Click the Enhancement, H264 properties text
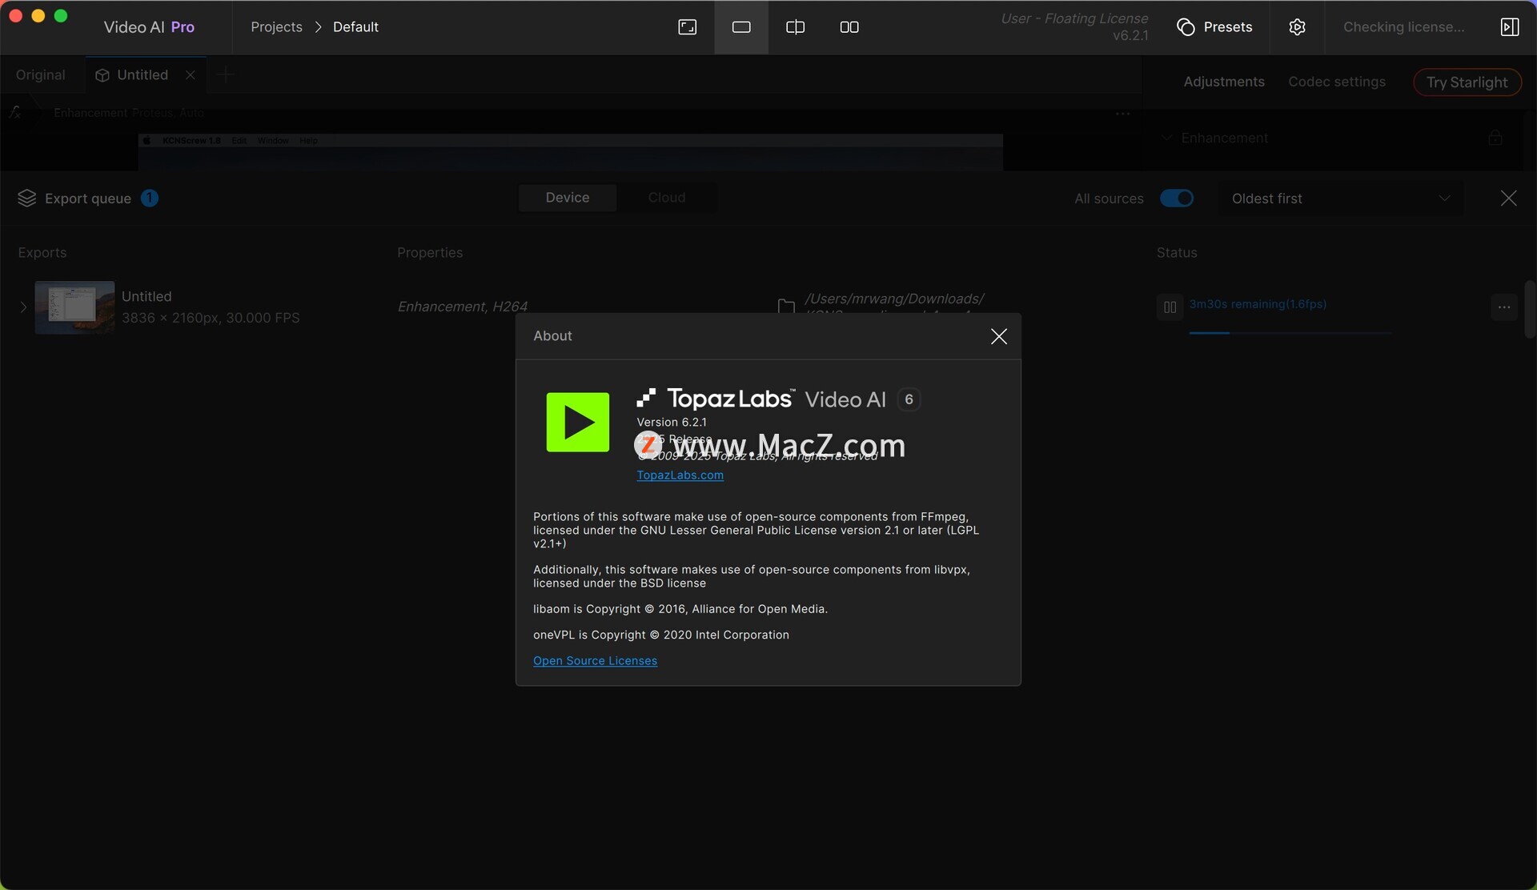The width and height of the screenshot is (1537, 890). pyautogui.click(x=462, y=307)
